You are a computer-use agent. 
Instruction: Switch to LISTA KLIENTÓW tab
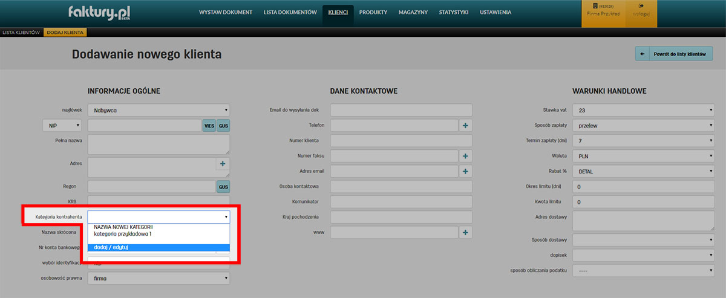pos(21,32)
